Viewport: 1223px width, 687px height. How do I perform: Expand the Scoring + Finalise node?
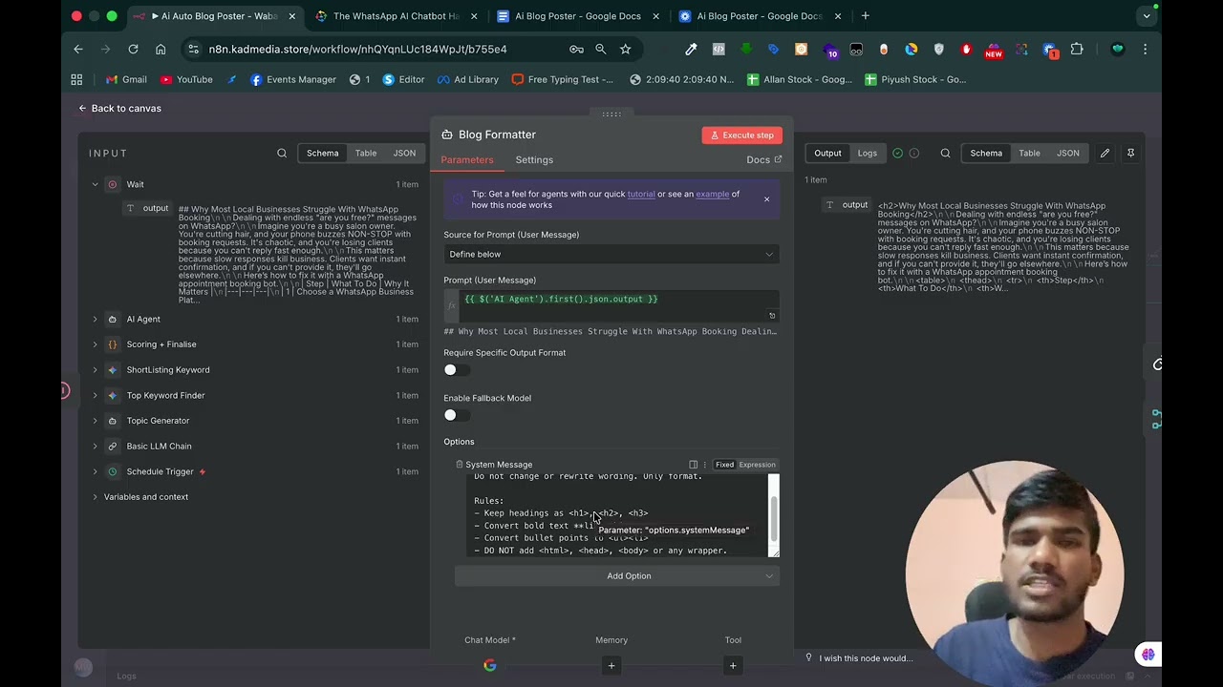coord(95,344)
